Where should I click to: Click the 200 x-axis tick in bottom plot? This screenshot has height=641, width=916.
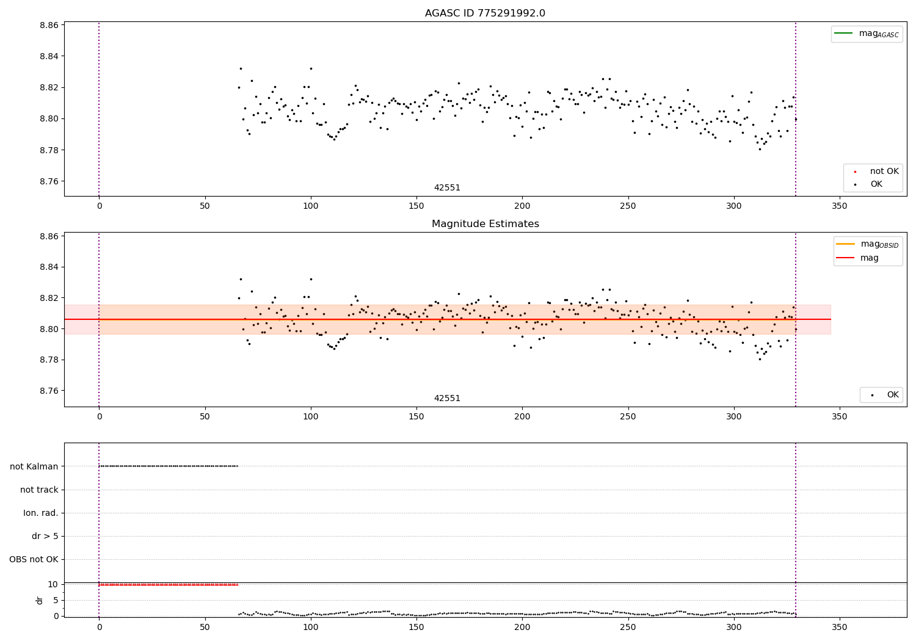pyautogui.click(x=522, y=627)
